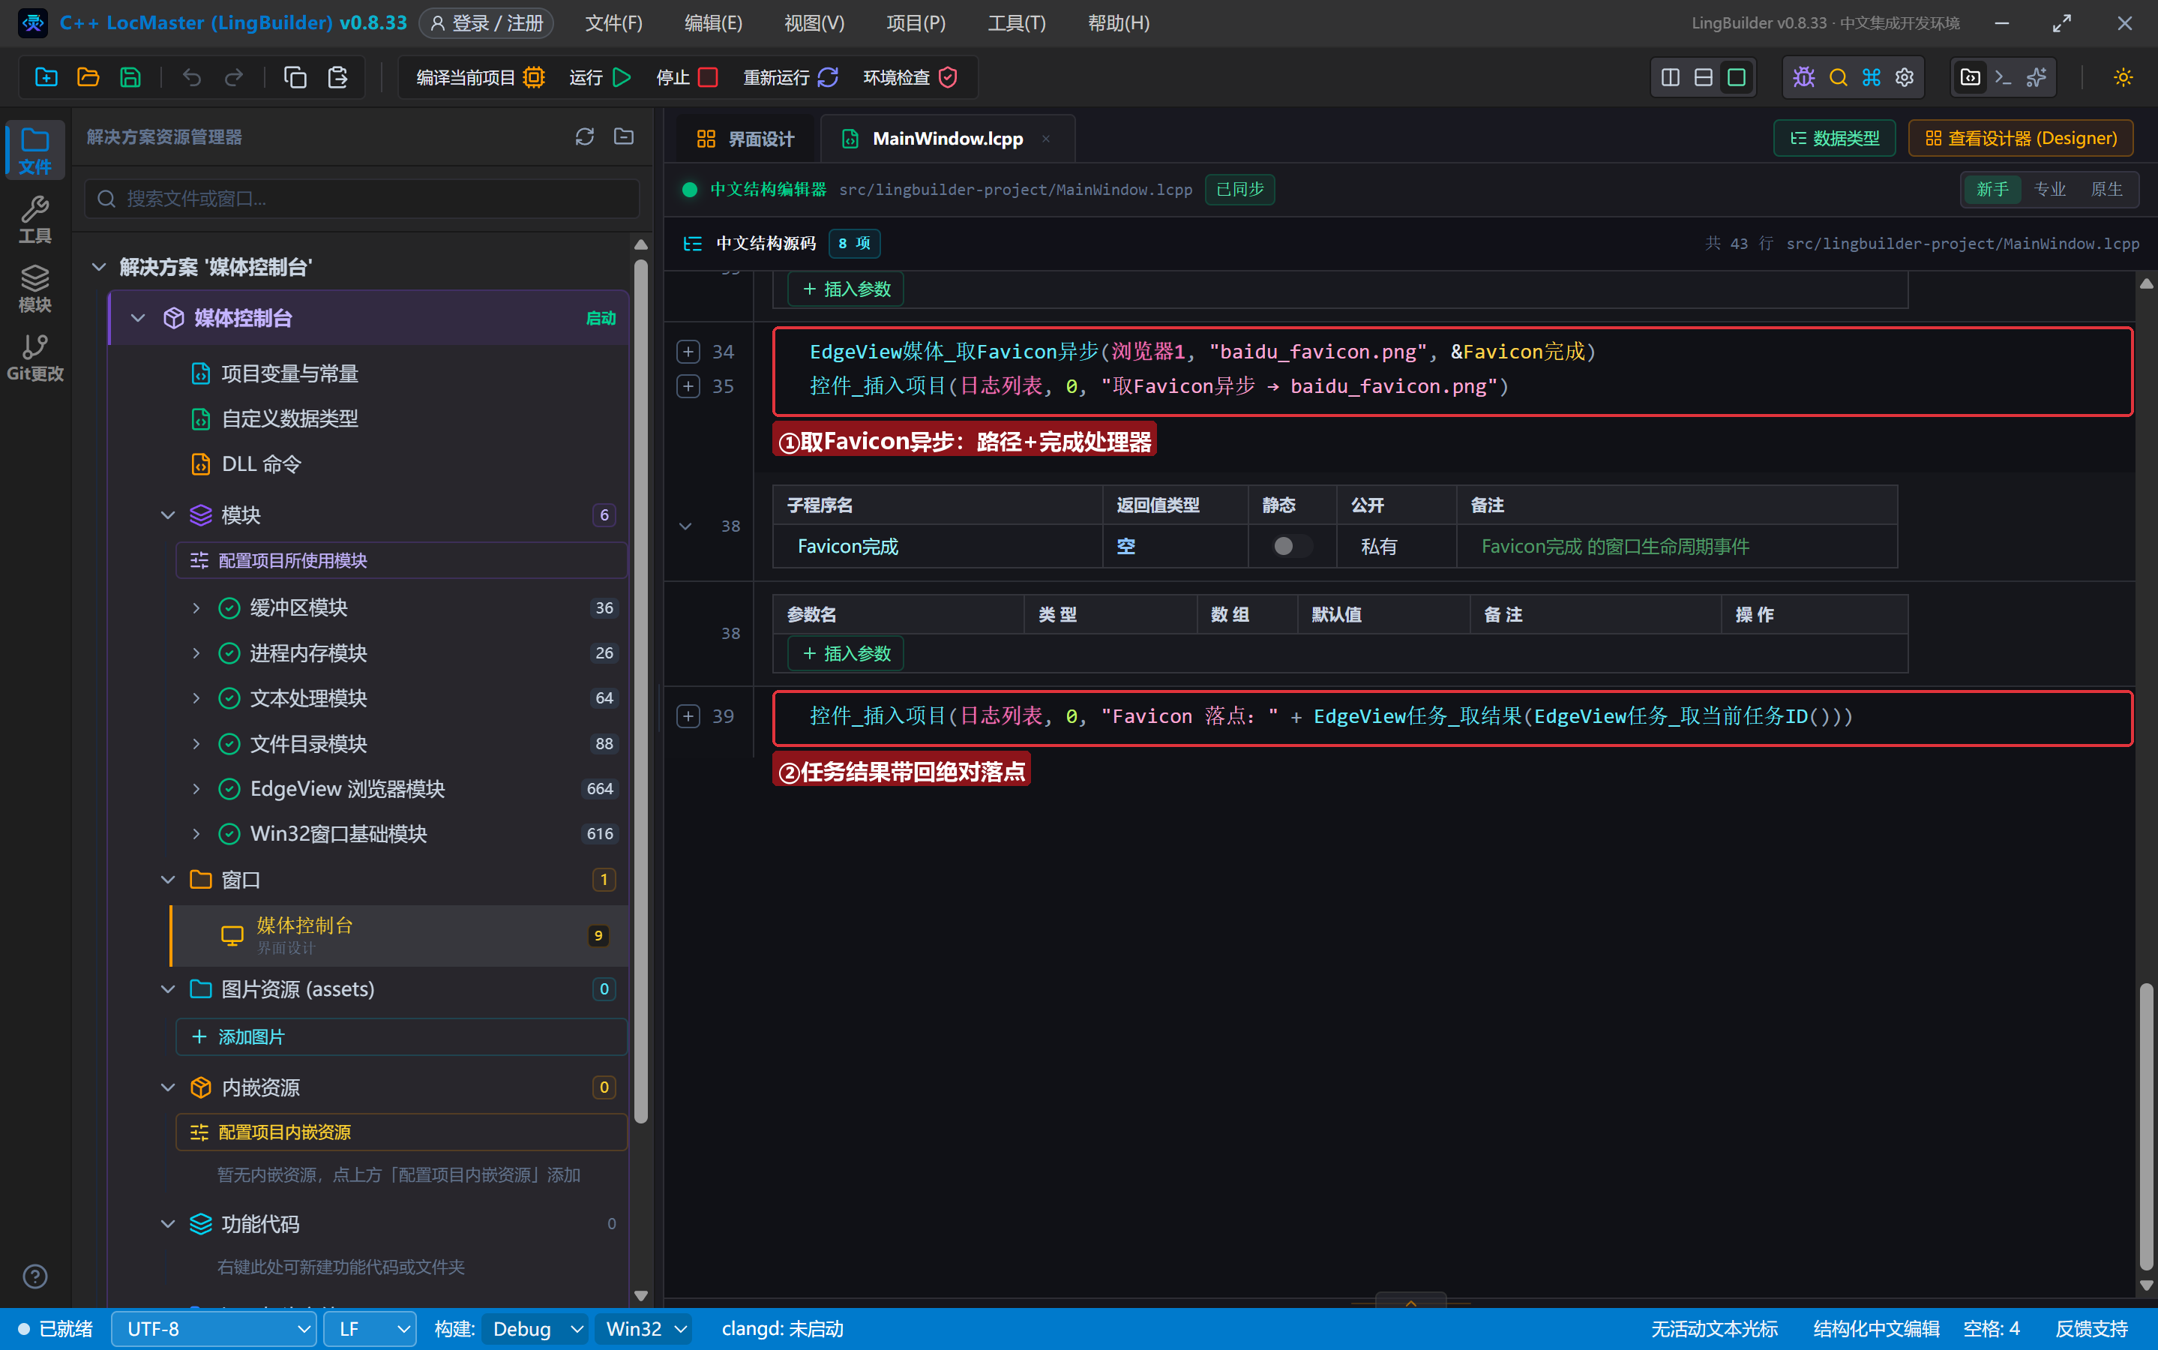Switch to the 界面设计 tab
2158x1350 pixels.
tap(745, 139)
